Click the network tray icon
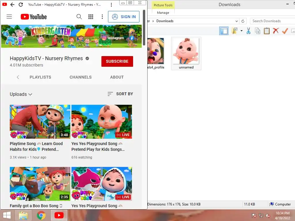The height and width of the screenshot is (221, 295). pyautogui.click(x=261, y=216)
